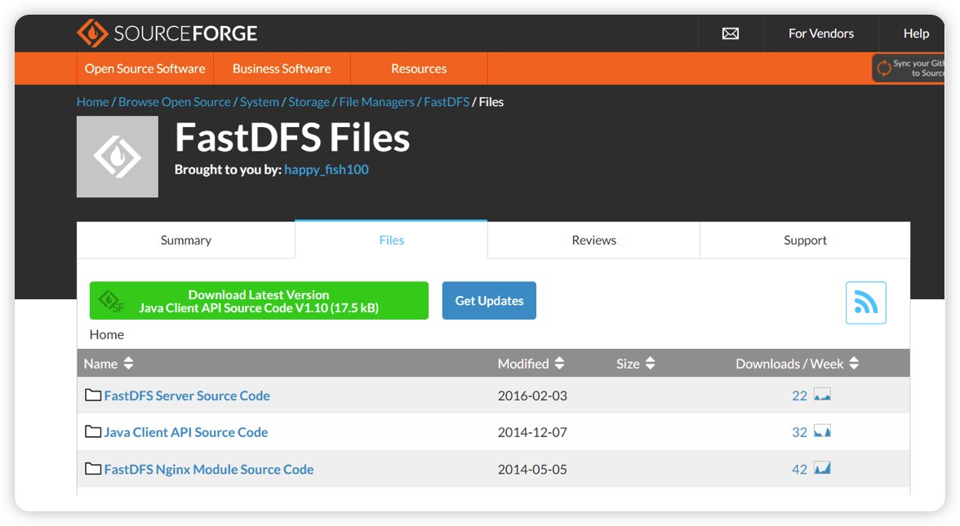960x526 pixels.
Task: Open the Business Software menu
Action: click(x=282, y=69)
